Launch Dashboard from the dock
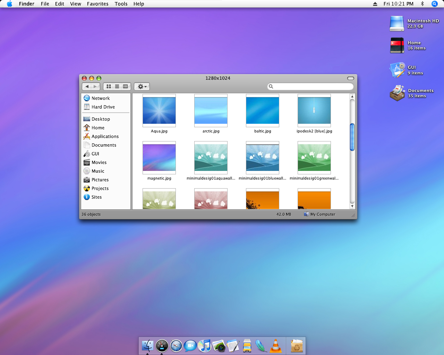Screen dimensions: 444x355 click(162, 346)
